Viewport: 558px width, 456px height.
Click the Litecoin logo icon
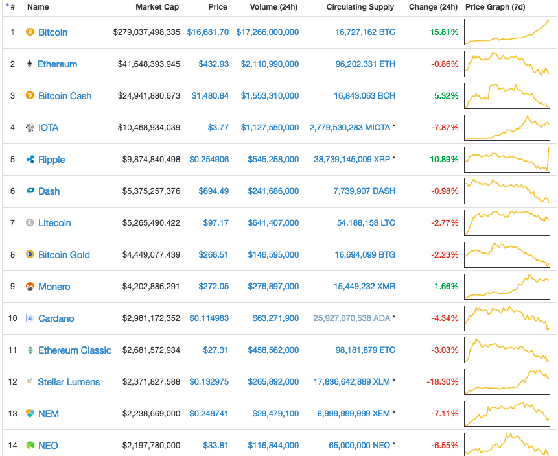click(30, 222)
